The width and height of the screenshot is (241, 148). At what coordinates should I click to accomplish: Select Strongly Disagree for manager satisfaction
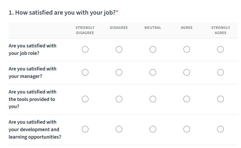coord(85,72)
